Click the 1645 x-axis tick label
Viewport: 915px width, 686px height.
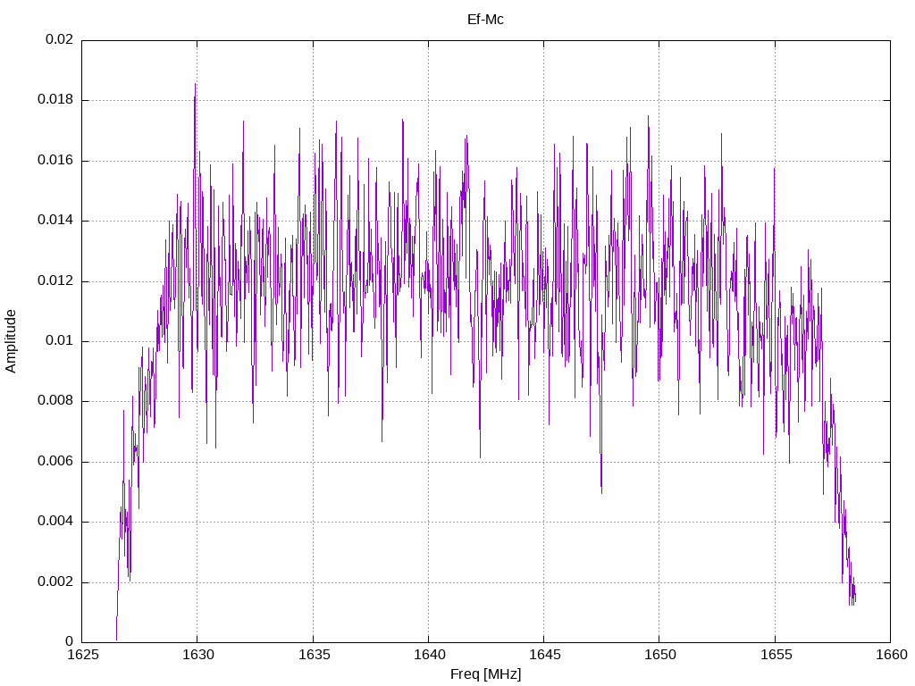click(544, 655)
